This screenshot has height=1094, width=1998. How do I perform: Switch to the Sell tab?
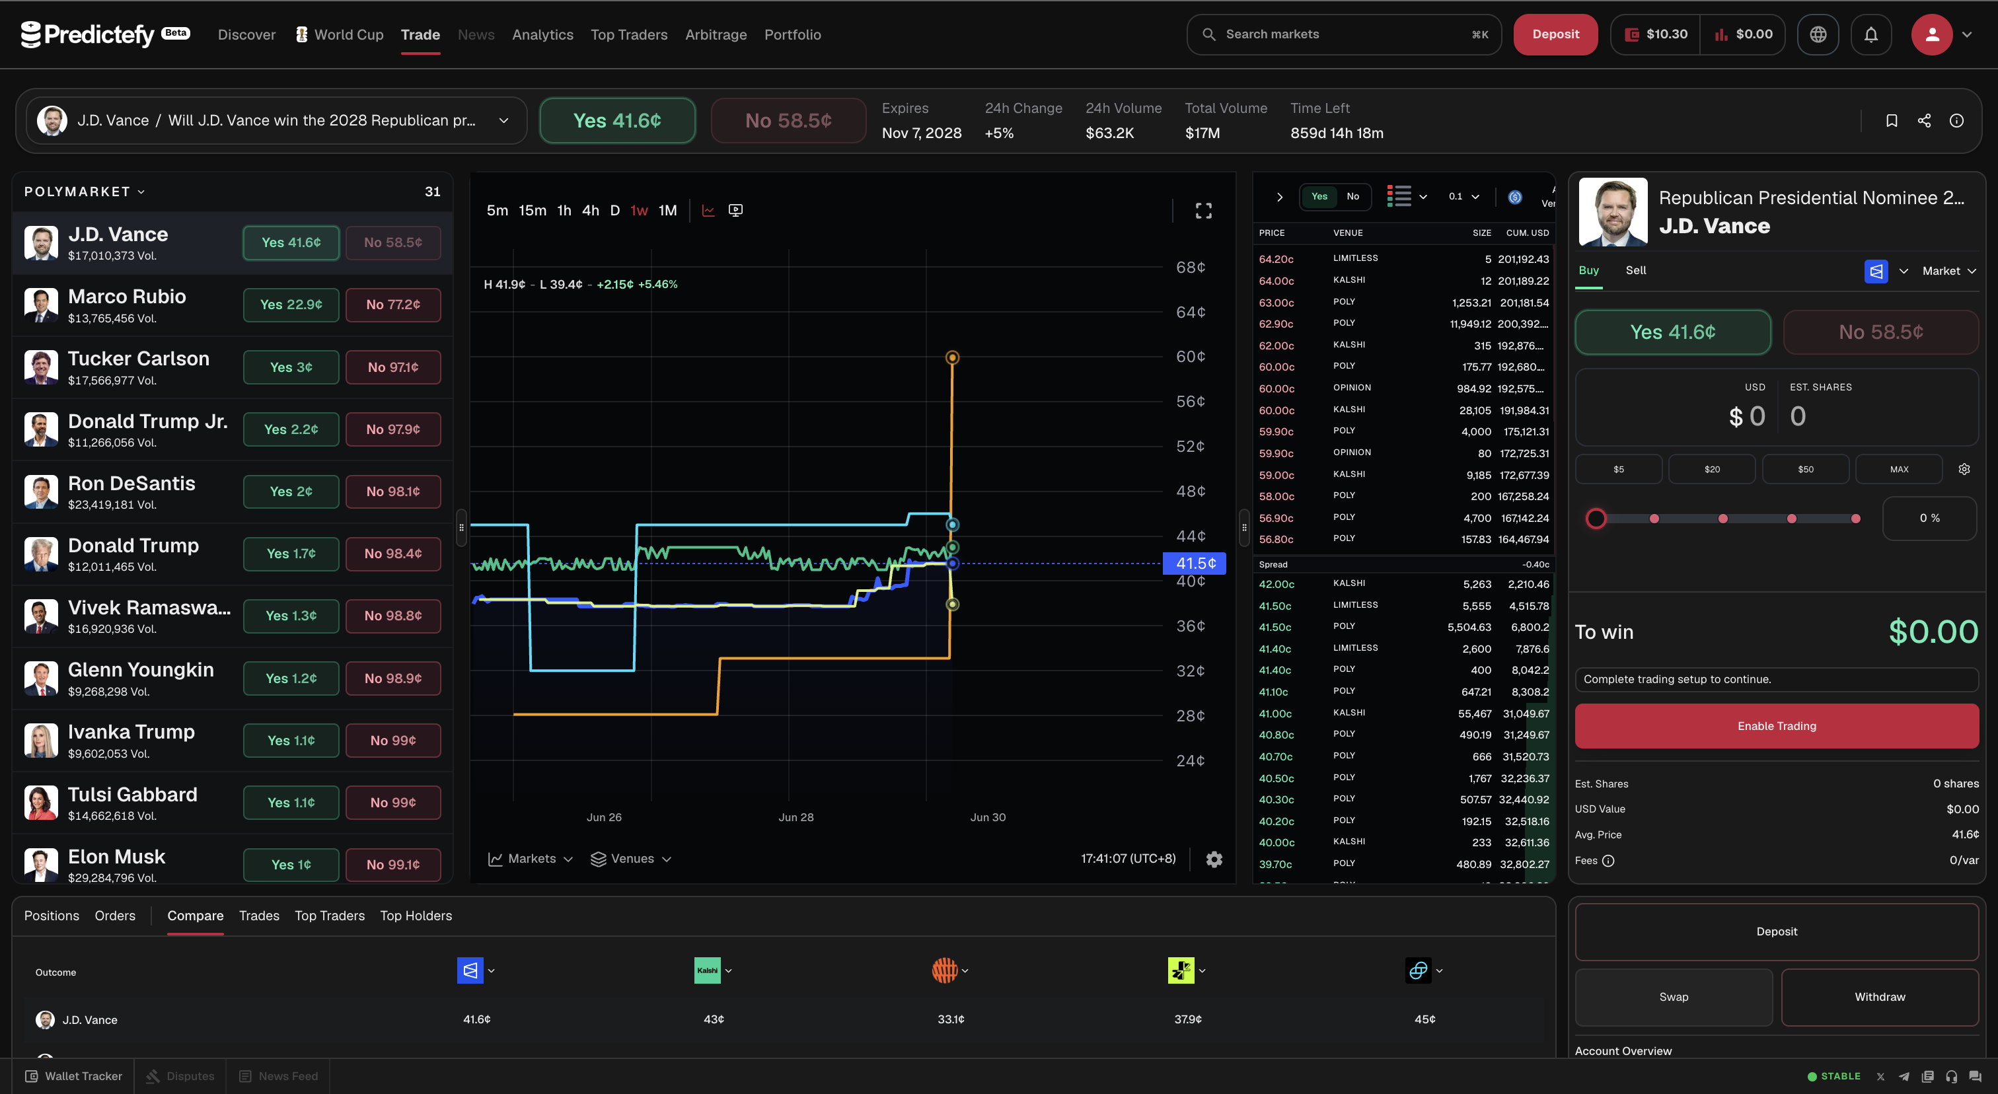1636,270
